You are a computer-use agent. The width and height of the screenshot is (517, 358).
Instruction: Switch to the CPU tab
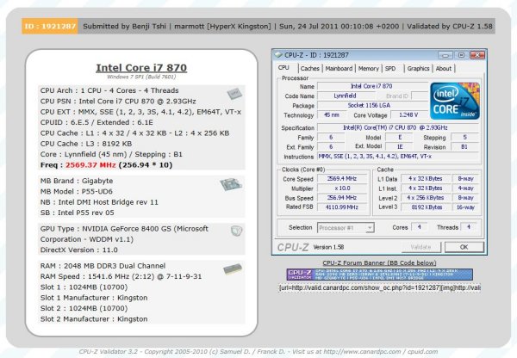[283, 68]
